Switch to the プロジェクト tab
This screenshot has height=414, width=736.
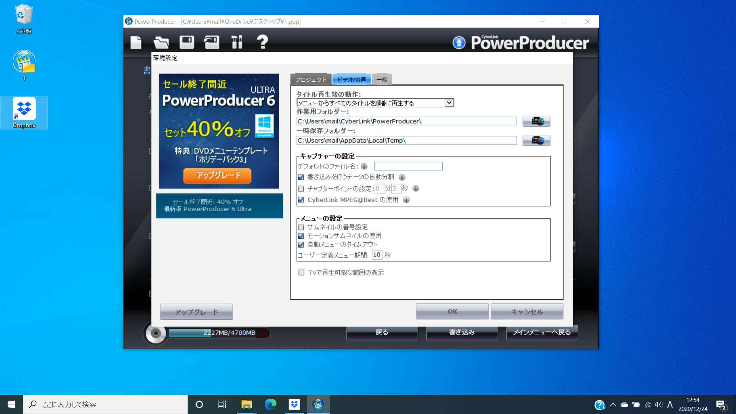point(310,79)
